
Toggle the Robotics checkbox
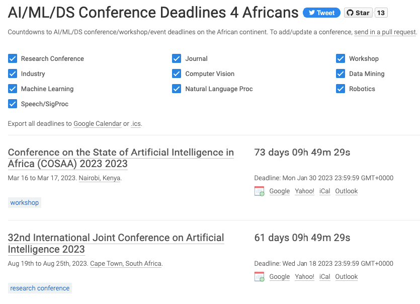click(x=341, y=89)
